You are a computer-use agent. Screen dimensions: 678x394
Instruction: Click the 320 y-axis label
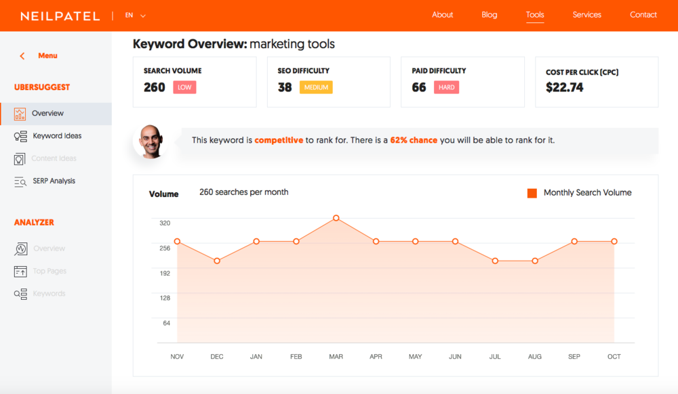click(165, 223)
